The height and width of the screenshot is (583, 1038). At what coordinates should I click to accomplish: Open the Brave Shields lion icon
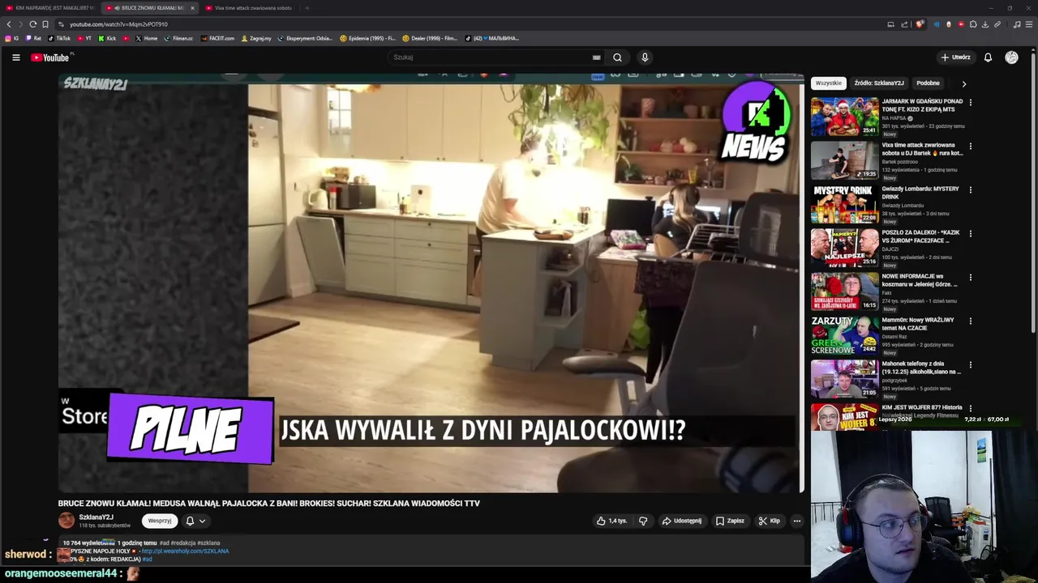click(x=920, y=24)
